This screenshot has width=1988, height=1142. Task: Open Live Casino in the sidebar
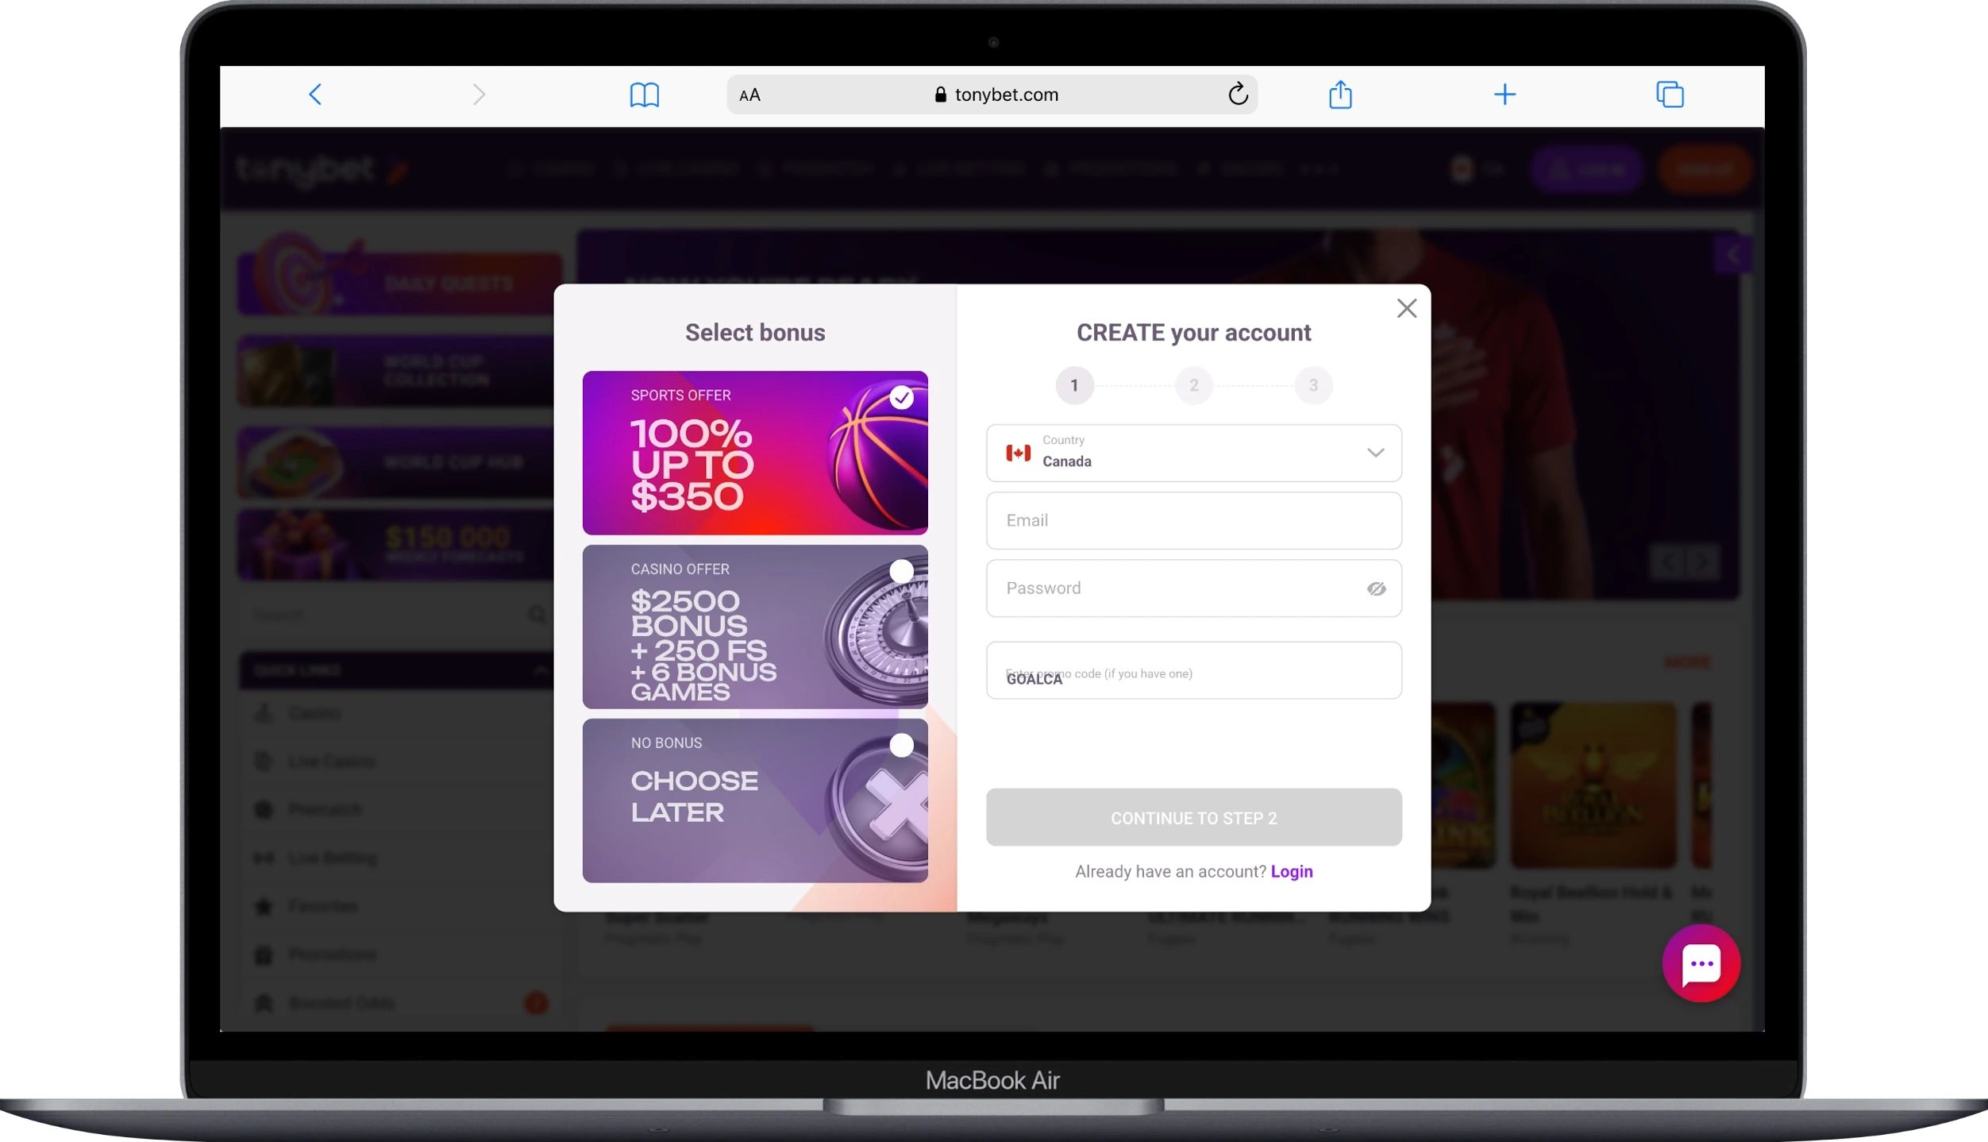pyautogui.click(x=331, y=762)
